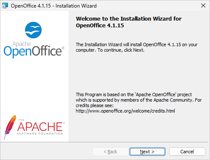The image size is (210, 160).
Task: Click the red APACHE wordmark logo
Action: tap(41, 126)
